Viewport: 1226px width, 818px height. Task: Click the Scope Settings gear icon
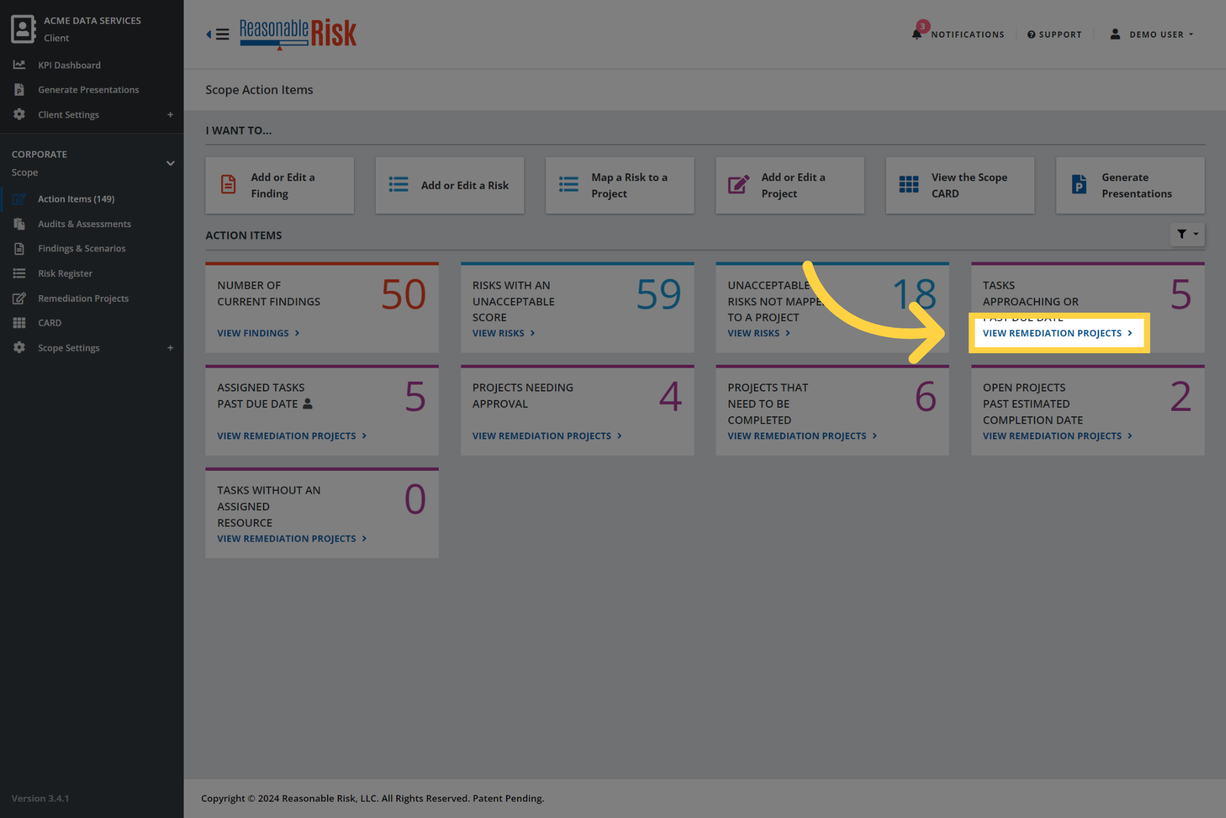pyautogui.click(x=19, y=348)
